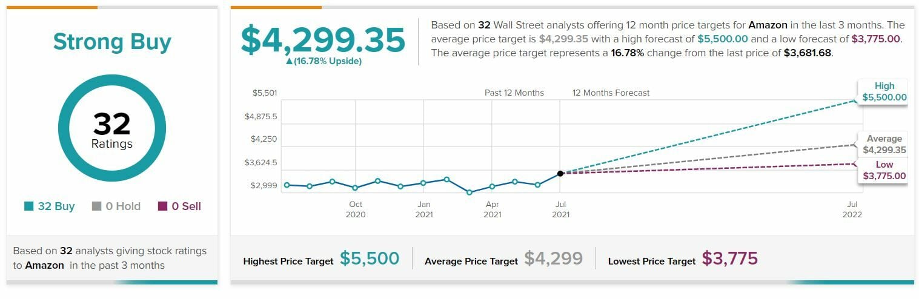The height and width of the screenshot is (299, 919).
Task: Click the Highest Price Target $5,500 value
Action: tap(370, 259)
